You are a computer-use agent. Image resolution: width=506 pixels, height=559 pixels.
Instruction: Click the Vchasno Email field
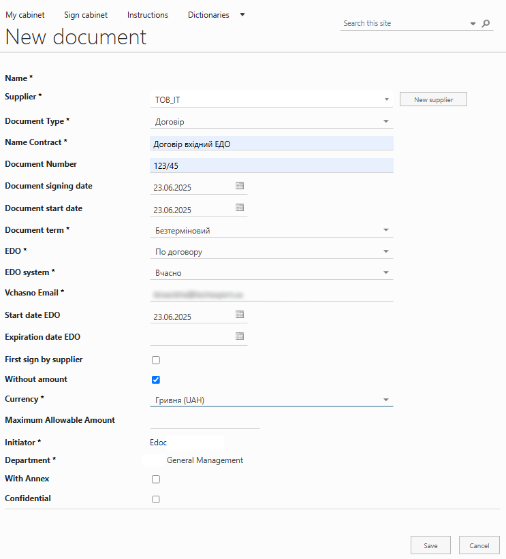pos(271,294)
